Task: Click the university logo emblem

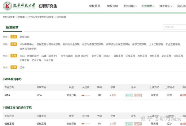Action: click(7, 6)
